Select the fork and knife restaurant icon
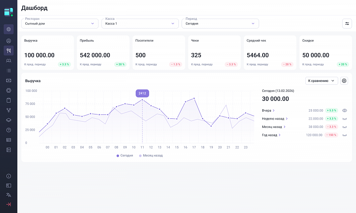 click(x=9, y=51)
